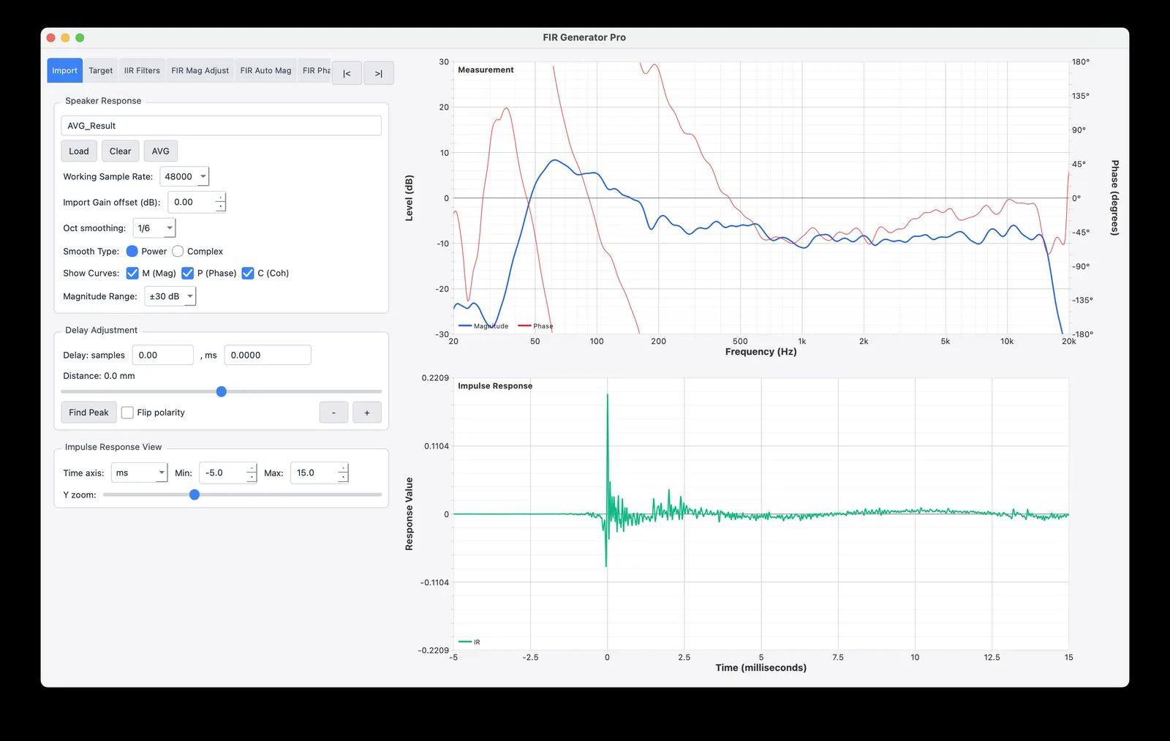Click the Min time value field
The height and width of the screenshot is (741, 1170).
point(223,473)
